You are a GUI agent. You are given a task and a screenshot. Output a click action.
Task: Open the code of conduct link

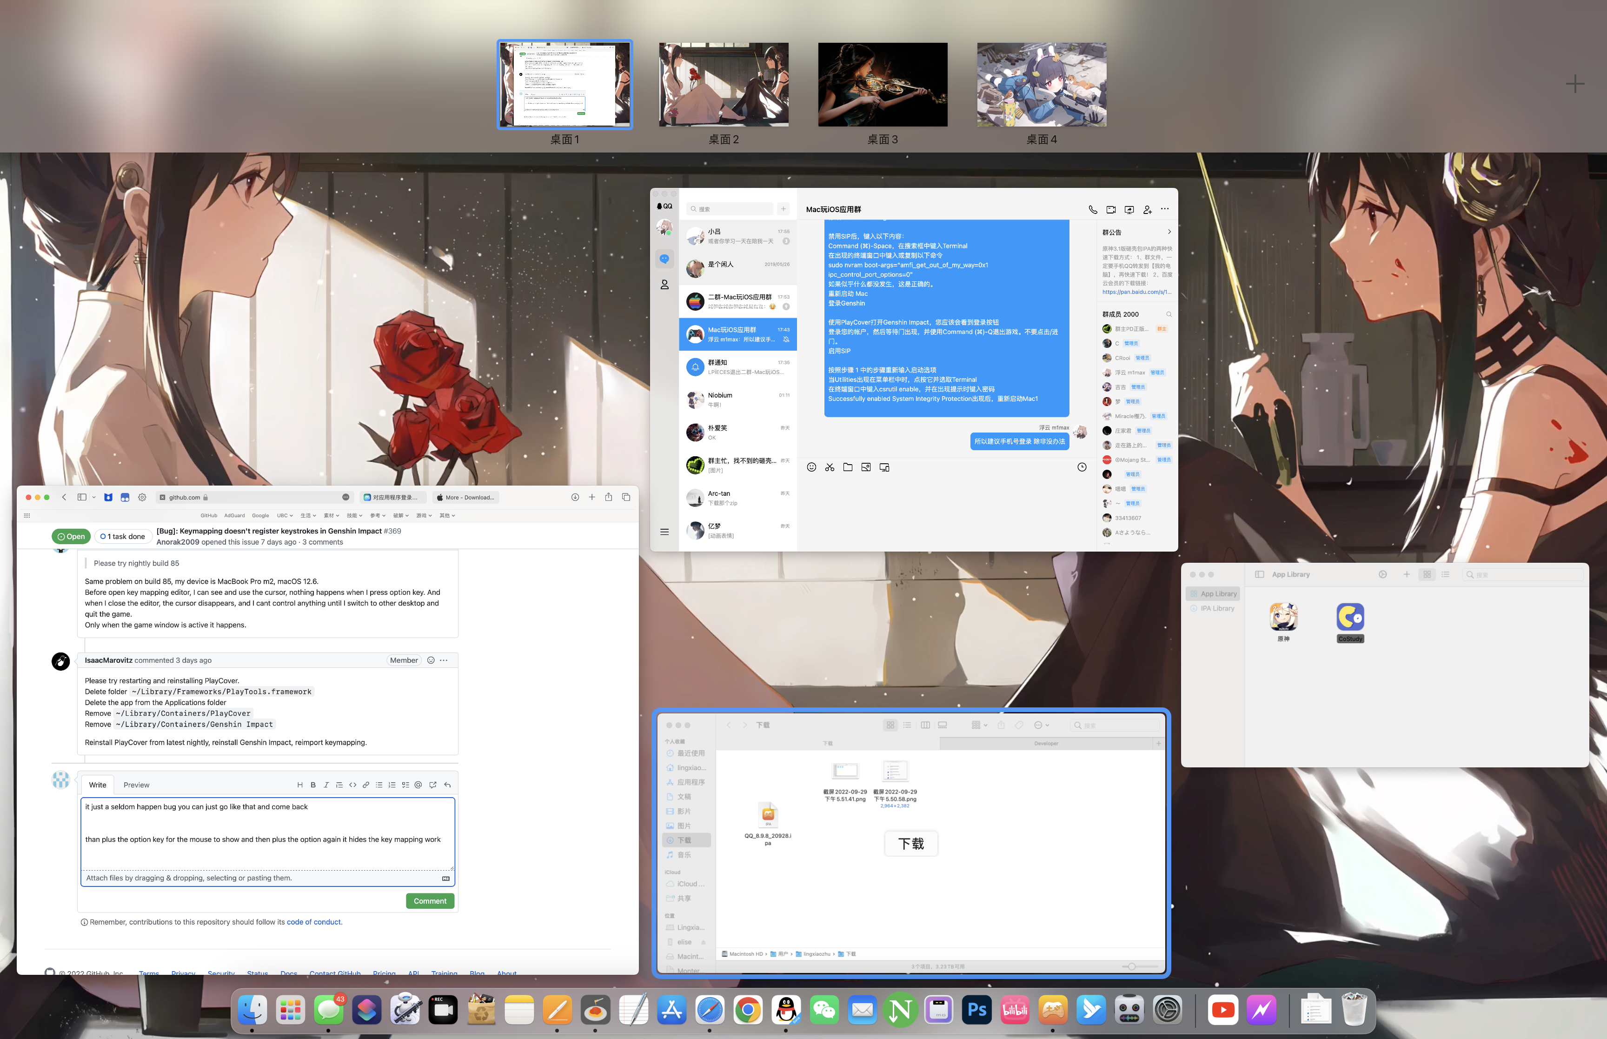coord(313,922)
